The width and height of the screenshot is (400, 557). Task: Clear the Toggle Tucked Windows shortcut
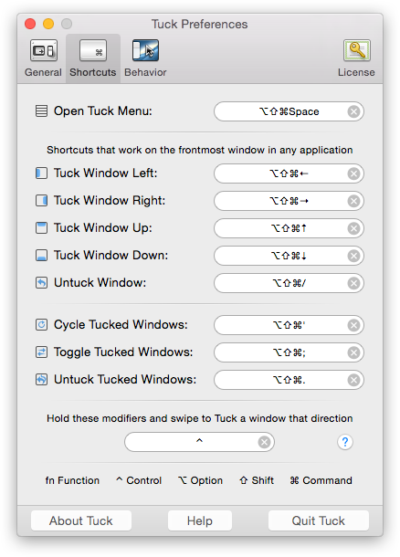click(x=353, y=352)
